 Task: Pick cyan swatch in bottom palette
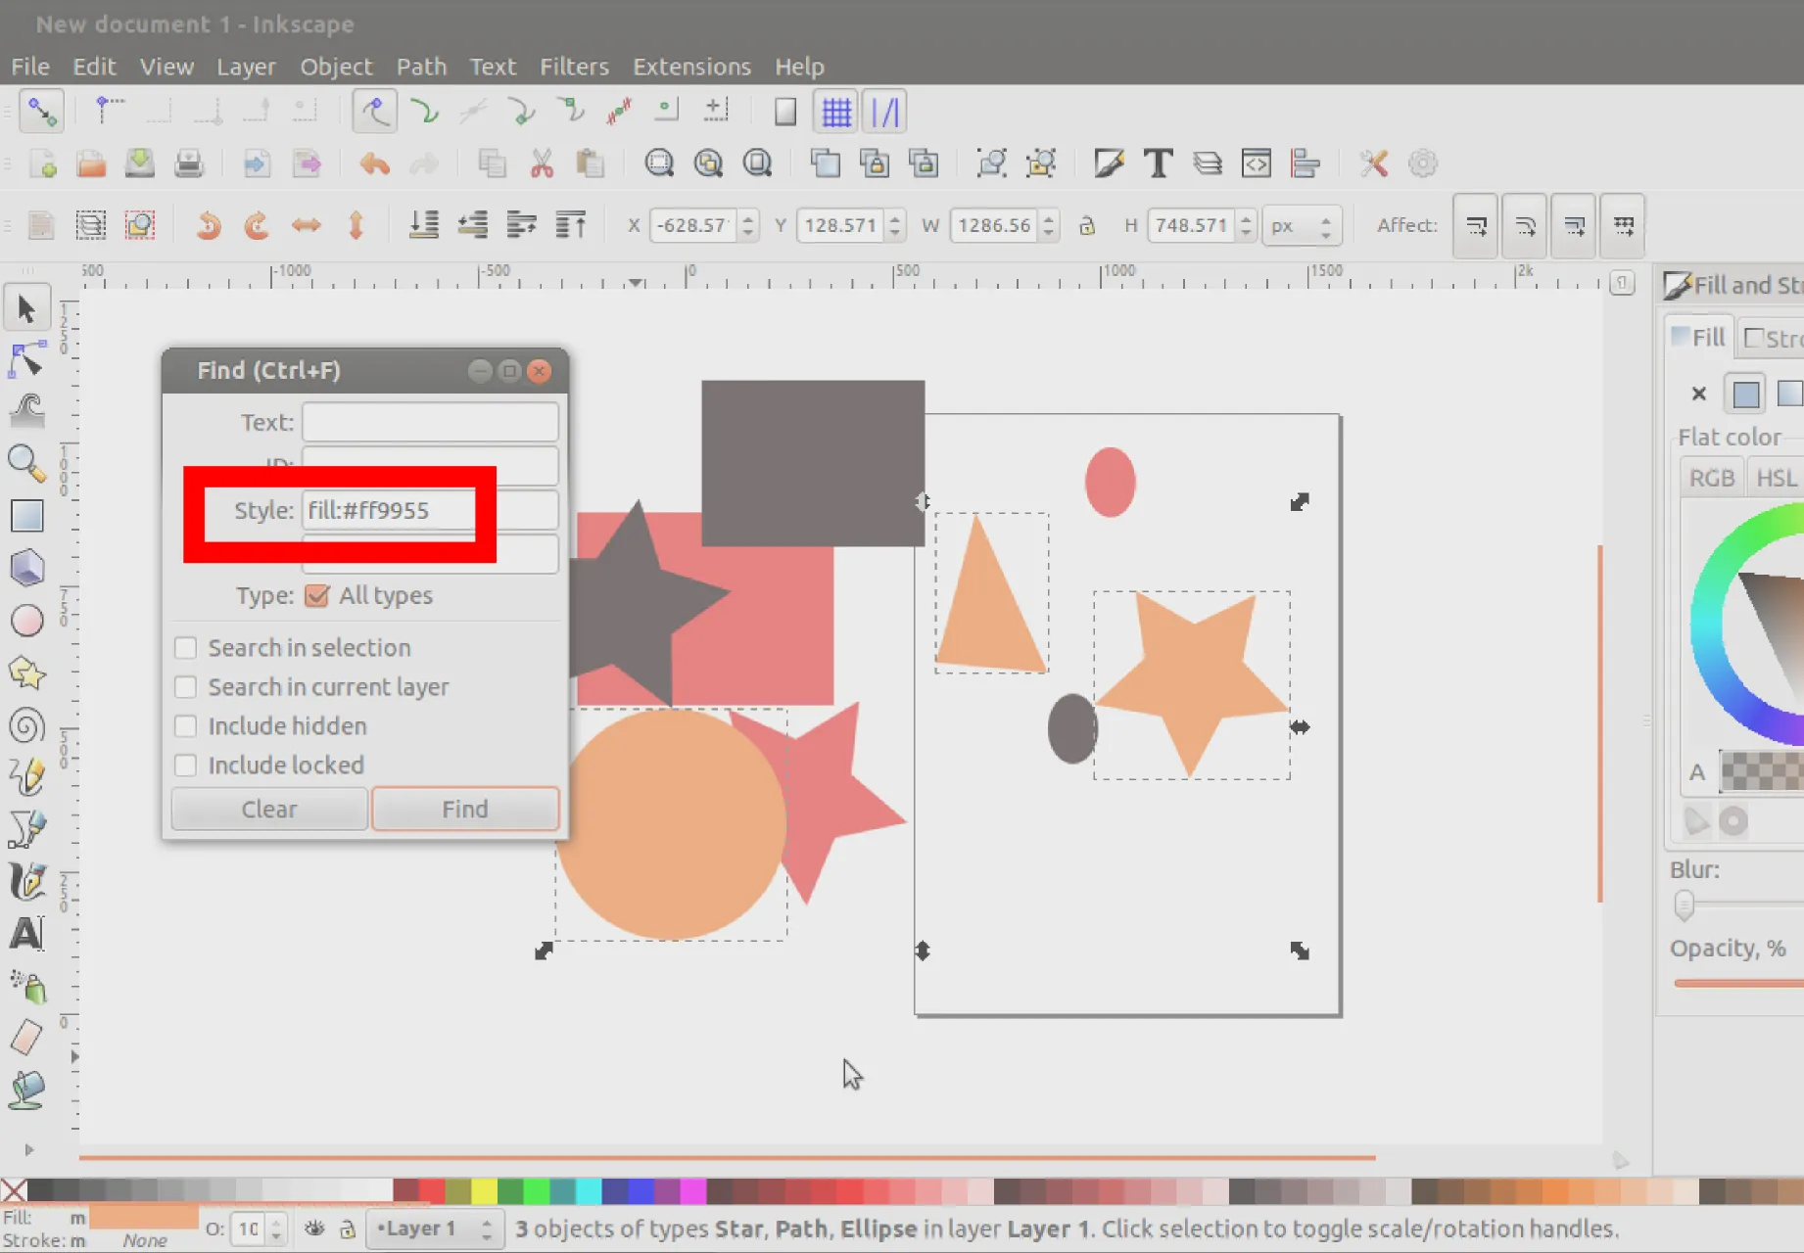(x=589, y=1190)
